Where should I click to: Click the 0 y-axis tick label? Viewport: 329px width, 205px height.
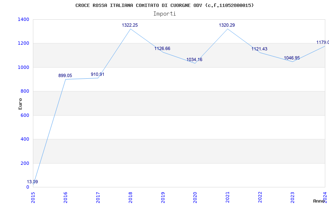coord(28,187)
